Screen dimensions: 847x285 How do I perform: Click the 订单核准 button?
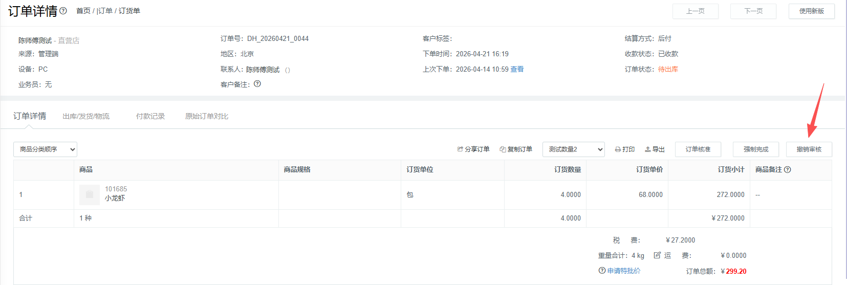coord(698,149)
